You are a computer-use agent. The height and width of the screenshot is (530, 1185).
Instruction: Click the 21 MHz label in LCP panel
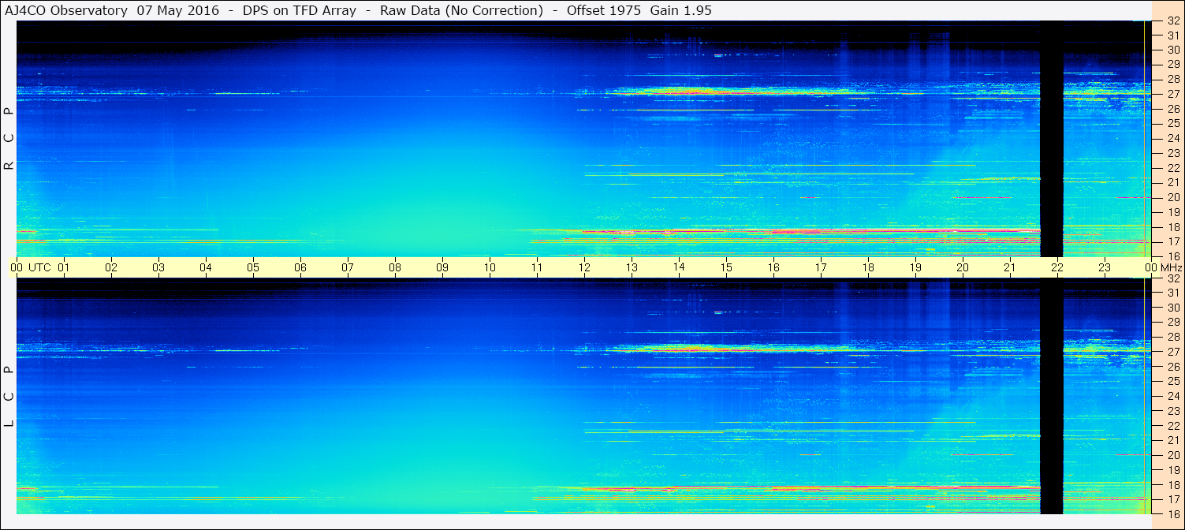tap(1173, 440)
